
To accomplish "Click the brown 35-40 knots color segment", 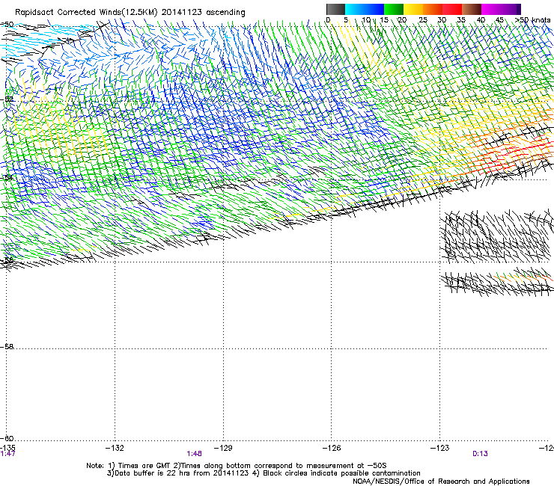I will pos(472,9).
